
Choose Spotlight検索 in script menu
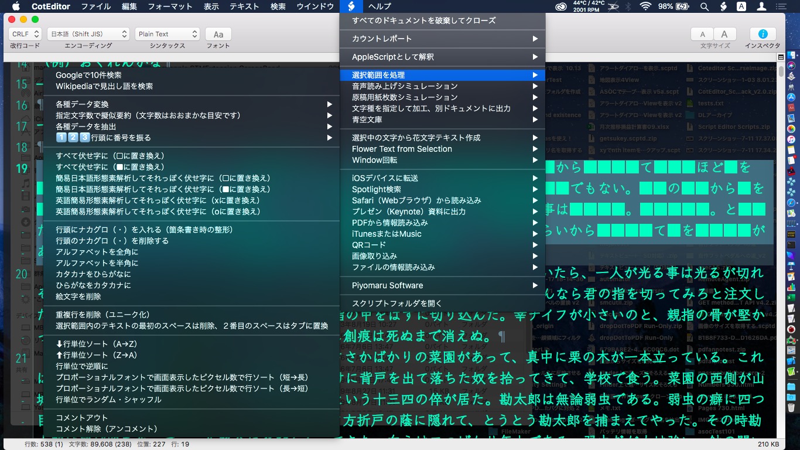click(x=442, y=189)
